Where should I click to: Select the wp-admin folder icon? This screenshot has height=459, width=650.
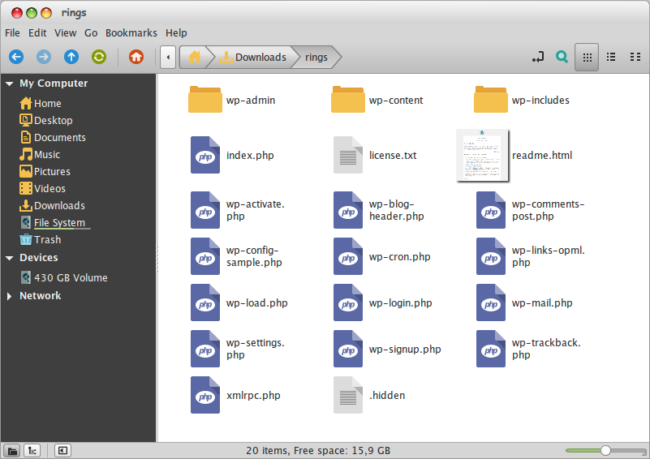click(205, 100)
